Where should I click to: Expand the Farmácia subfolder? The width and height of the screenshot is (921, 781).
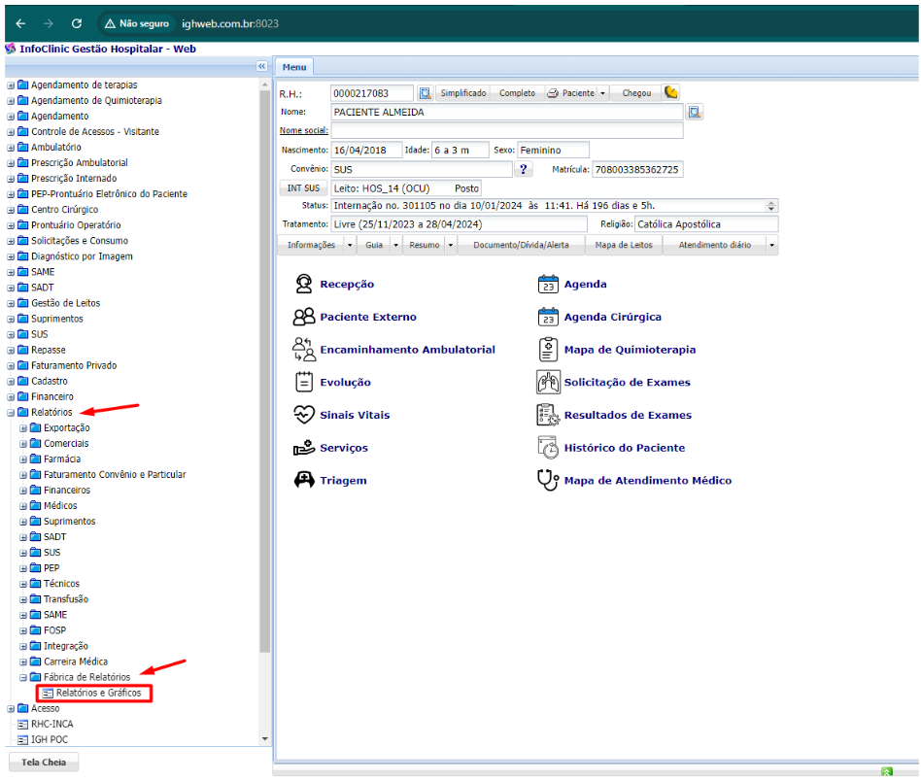point(23,459)
